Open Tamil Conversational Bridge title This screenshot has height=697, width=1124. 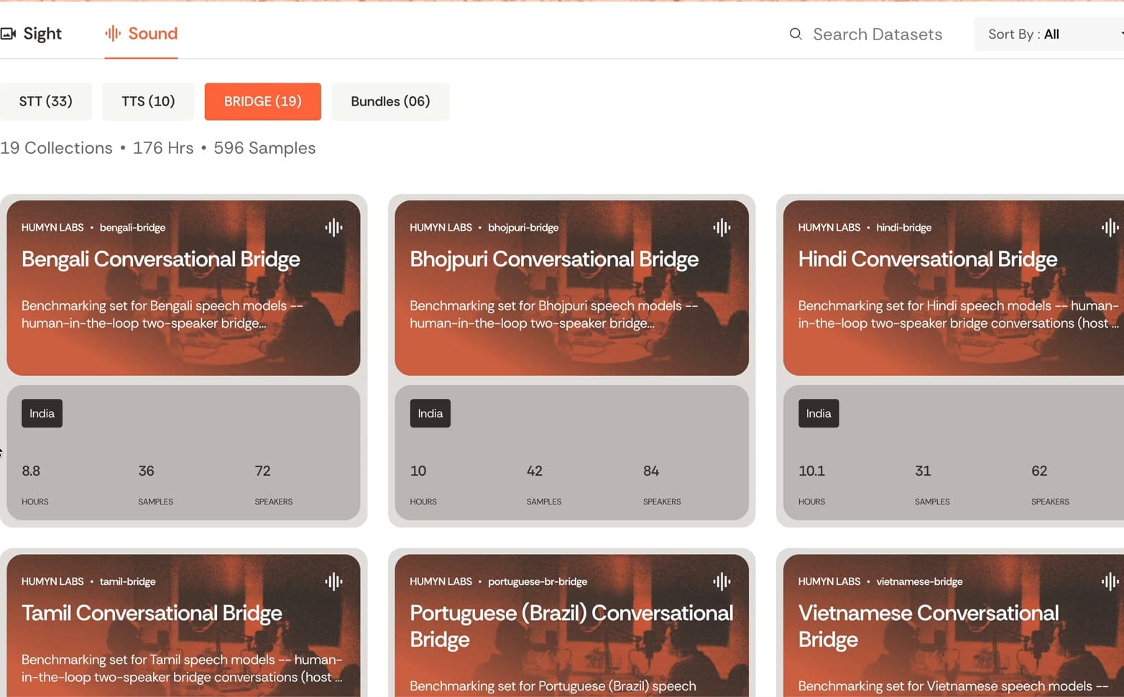152,613
